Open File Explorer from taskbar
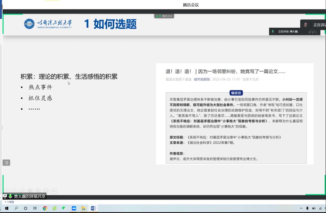Image resolution: width=326 pixels, height=213 pixels. point(83,209)
